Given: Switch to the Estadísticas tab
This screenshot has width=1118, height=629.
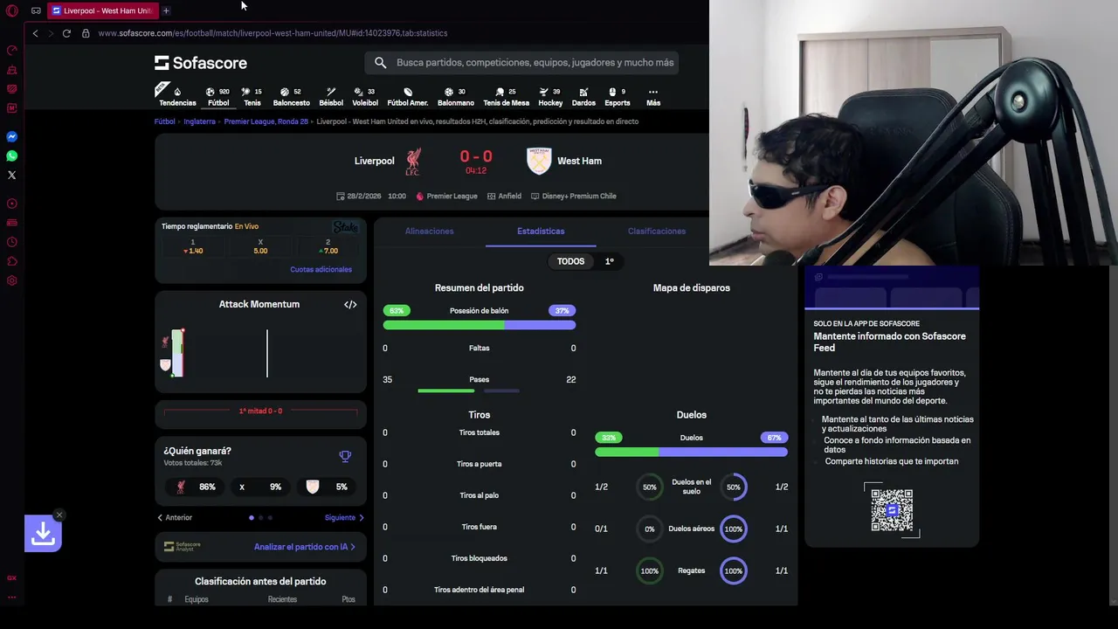Looking at the screenshot, I should (541, 232).
